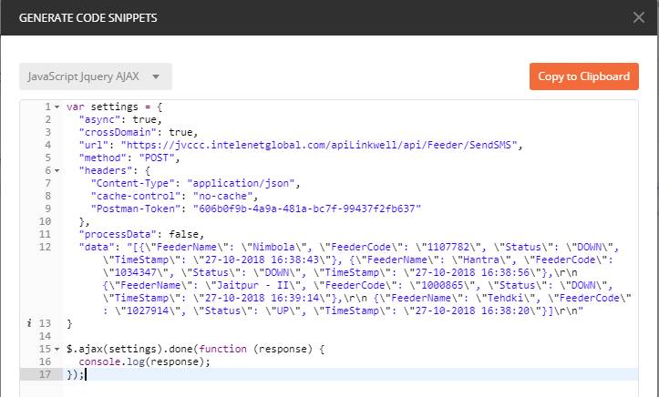Image resolution: width=659 pixels, height=397 pixels.
Task: Click the feeder code 1107782
Action: click(x=448, y=247)
